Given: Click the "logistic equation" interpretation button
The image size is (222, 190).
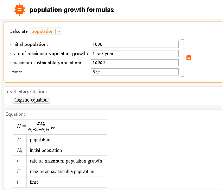Looking at the screenshot, I should (31, 100).
